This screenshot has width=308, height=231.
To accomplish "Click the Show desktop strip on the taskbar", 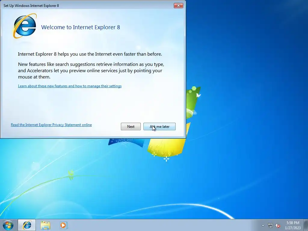I will coord(306,225).
